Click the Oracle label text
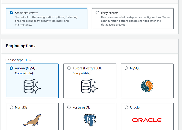Screen dimensions: 182x130 pos(135,107)
